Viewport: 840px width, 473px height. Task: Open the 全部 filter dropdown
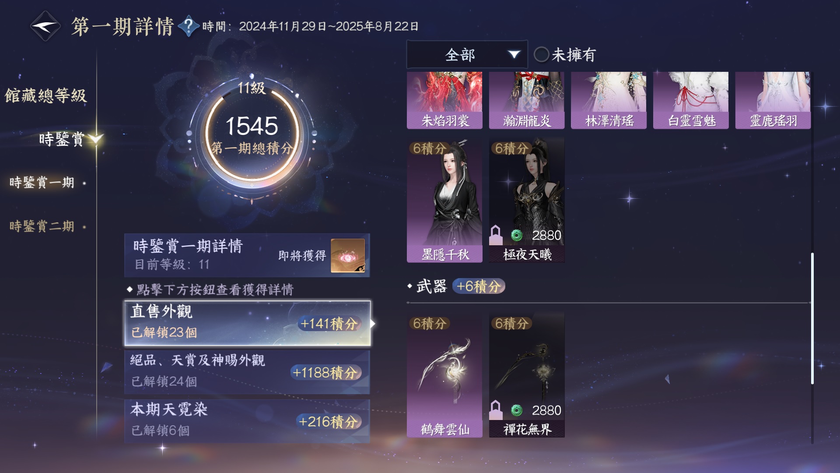tap(467, 55)
